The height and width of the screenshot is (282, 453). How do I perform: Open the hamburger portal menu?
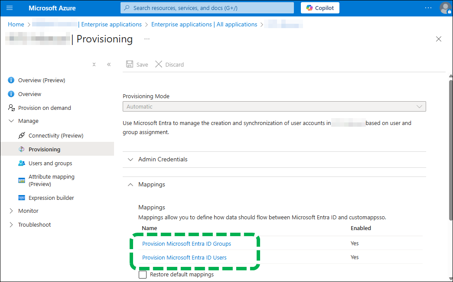(10, 8)
